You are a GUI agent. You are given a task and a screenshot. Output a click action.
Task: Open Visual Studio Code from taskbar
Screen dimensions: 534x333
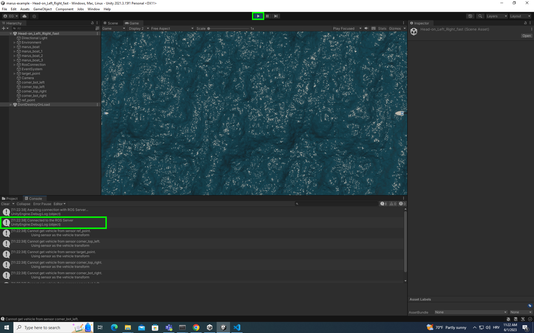(237, 327)
